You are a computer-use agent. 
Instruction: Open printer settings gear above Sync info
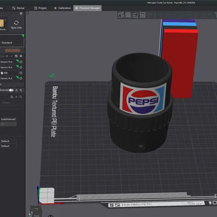[x=21, y=14]
